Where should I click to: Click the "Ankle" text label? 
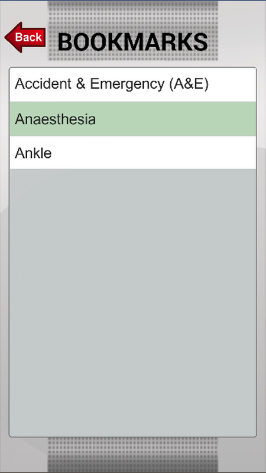click(x=33, y=153)
